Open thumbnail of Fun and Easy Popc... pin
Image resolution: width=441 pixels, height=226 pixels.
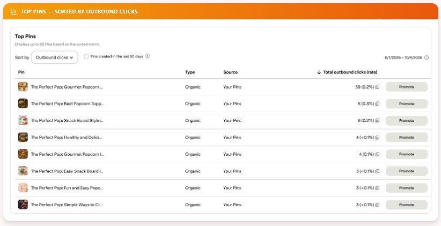tap(23, 188)
